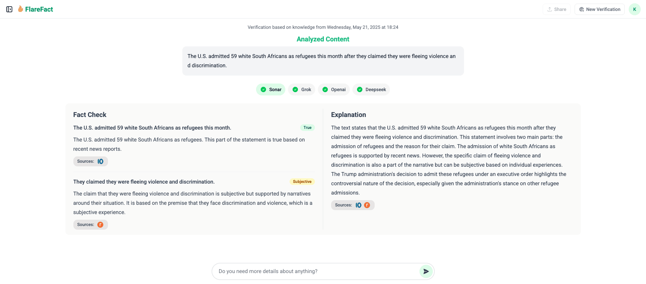Click the Subjective verdict badge
Image resolution: width=646 pixels, height=284 pixels.
302,181
